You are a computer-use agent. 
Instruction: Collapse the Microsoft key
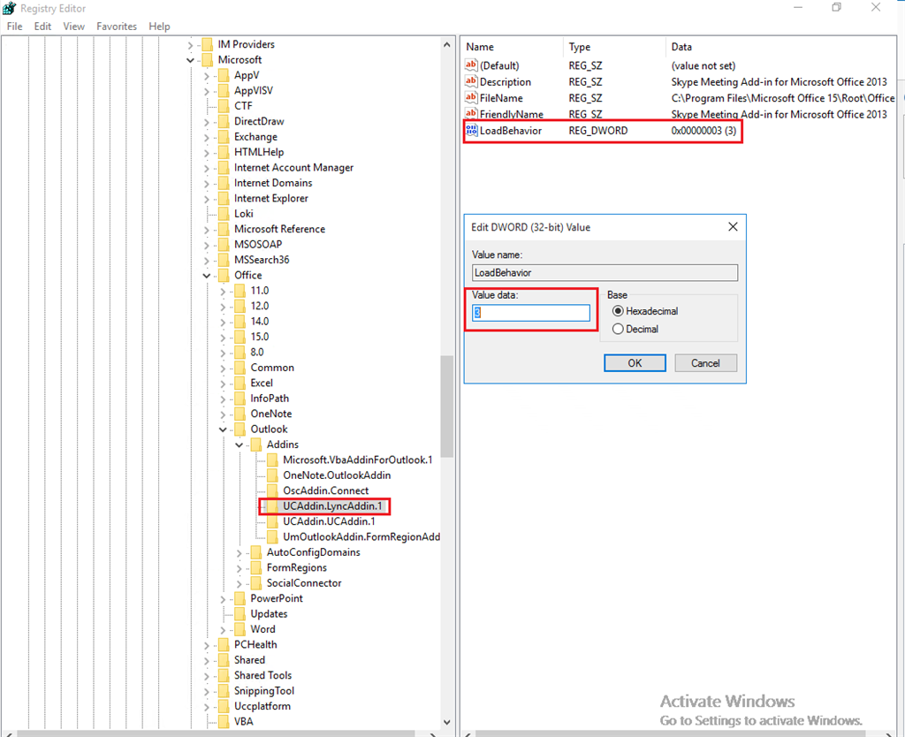191,60
